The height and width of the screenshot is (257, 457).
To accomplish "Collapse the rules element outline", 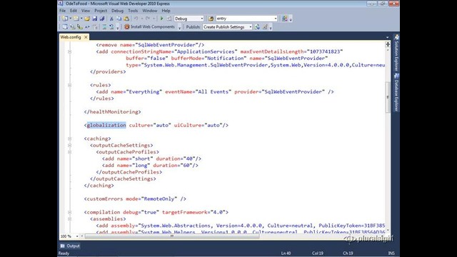I will tap(69, 85).
